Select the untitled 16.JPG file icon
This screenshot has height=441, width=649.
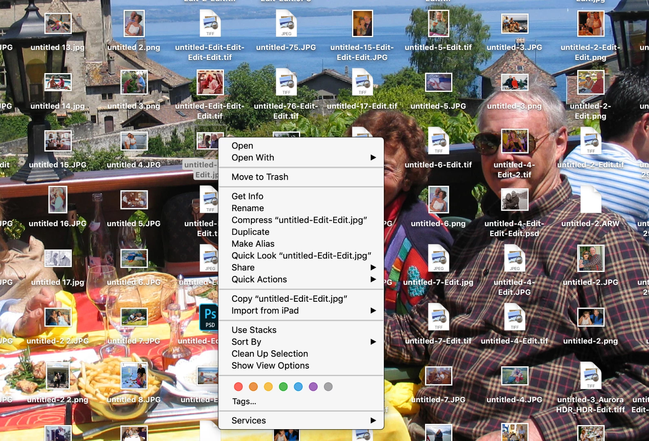[58, 200]
